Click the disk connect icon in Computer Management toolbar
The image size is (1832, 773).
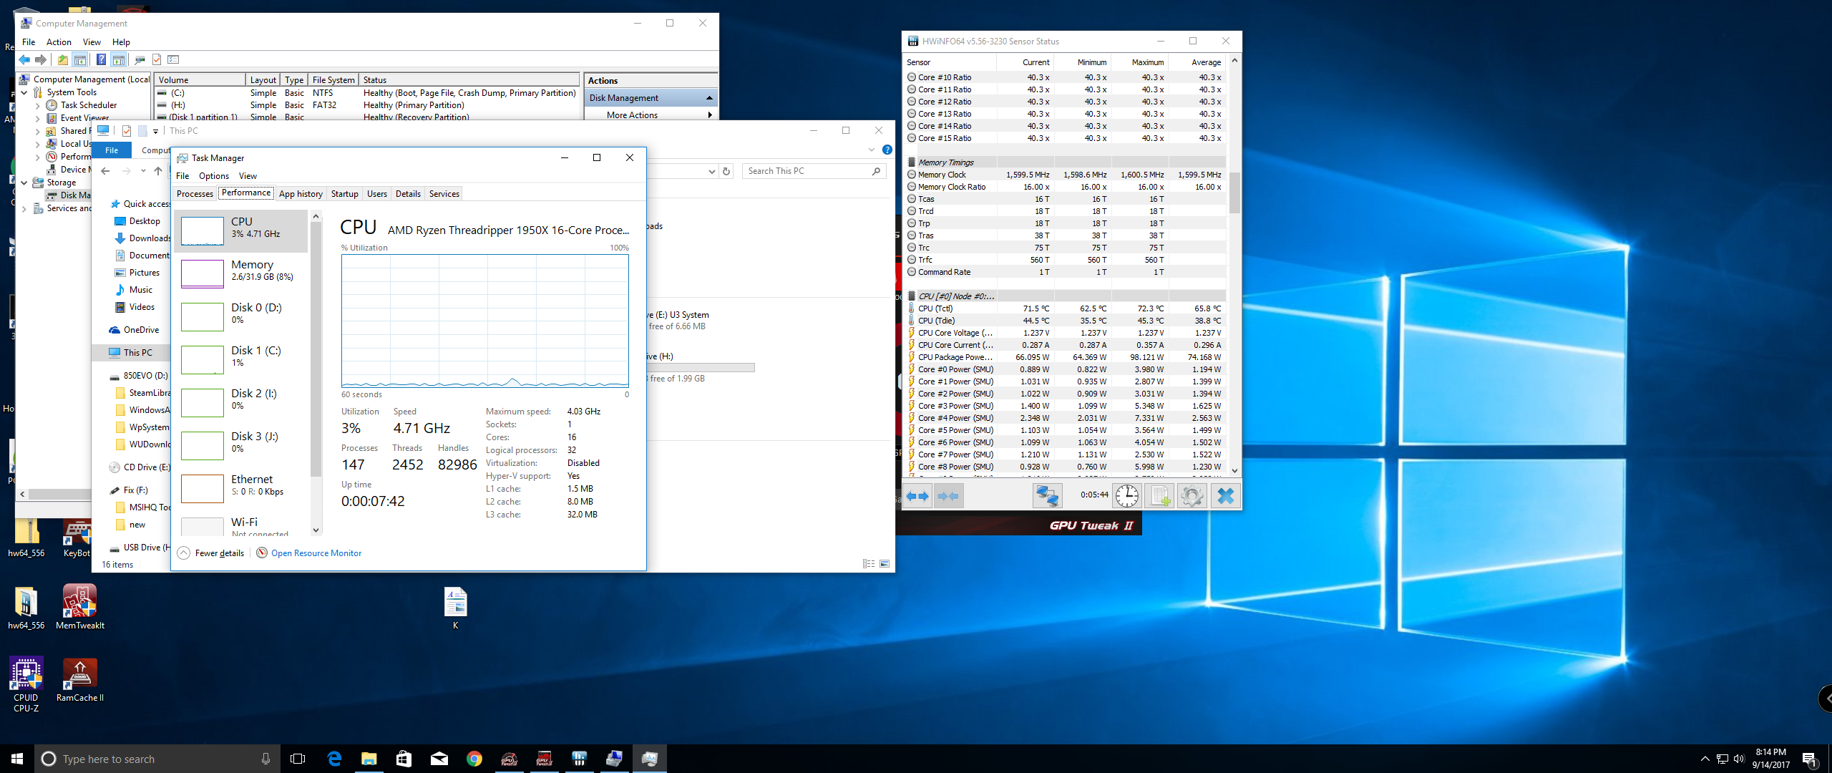point(140,59)
